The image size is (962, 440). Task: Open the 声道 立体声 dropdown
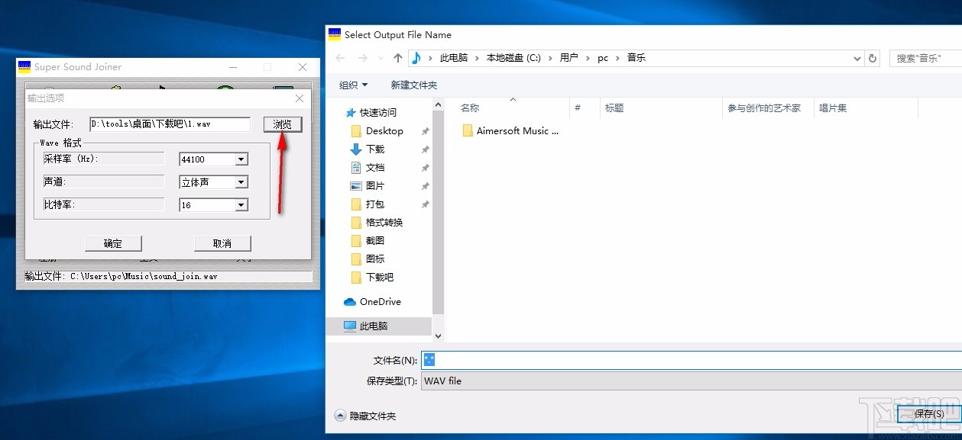241,182
